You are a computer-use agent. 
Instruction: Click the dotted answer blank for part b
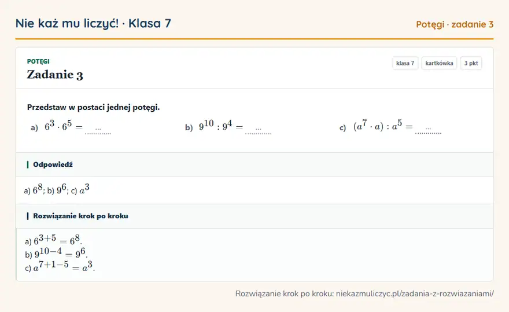tap(259, 131)
